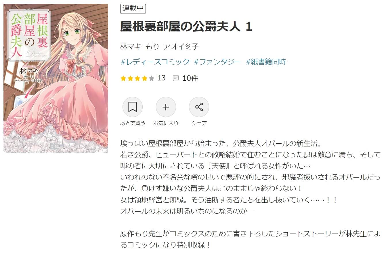
Task: View author 林マキ's works
Action: [x=131, y=46]
